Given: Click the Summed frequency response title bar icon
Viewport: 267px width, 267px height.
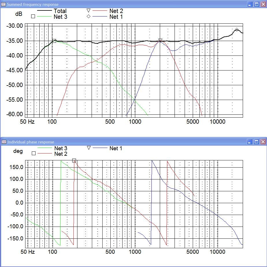Looking at the screenshot, I should 4,4.
